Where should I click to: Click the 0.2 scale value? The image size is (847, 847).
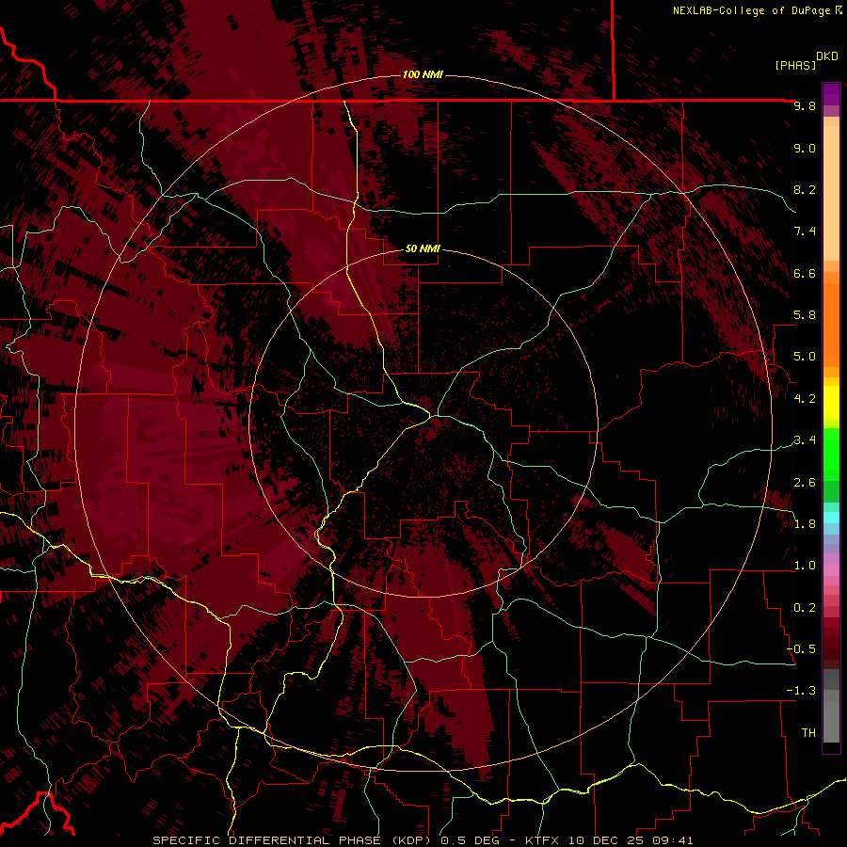tap(805, 608)
